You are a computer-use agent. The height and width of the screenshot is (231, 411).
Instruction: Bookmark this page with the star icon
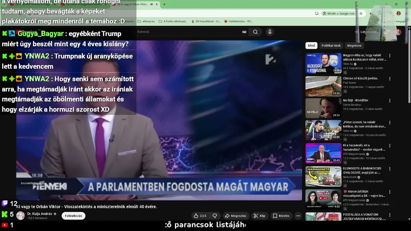[x=361, y=13]
